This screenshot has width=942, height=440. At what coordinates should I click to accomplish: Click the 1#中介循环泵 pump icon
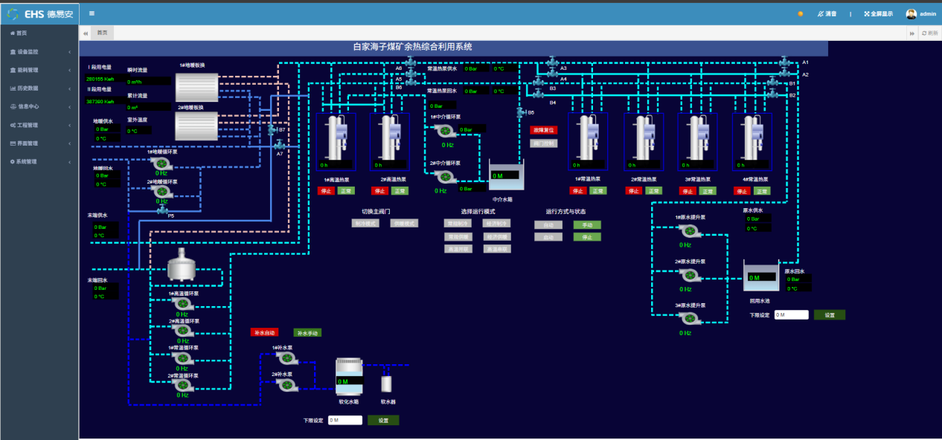[x=444, y=131]
